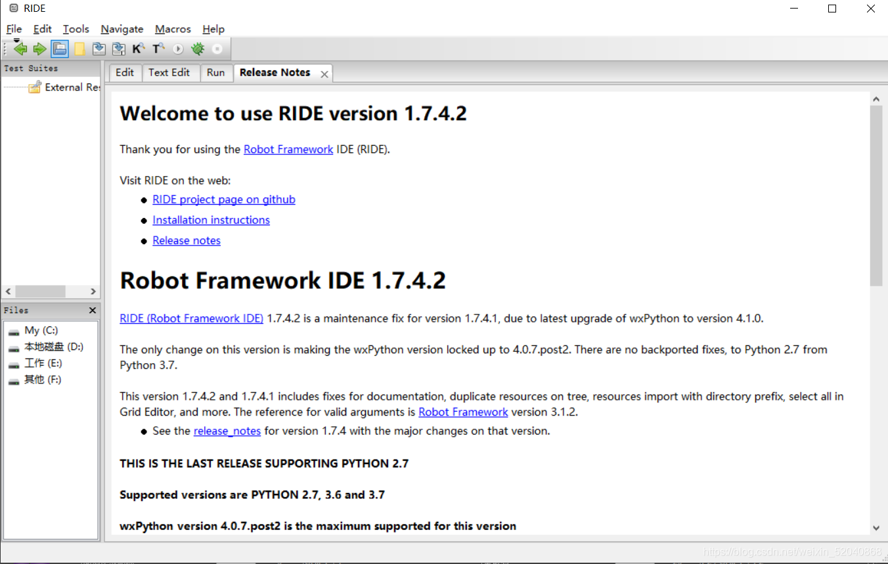
Task: Close the Files panel
Action: [x=93, y=310]
